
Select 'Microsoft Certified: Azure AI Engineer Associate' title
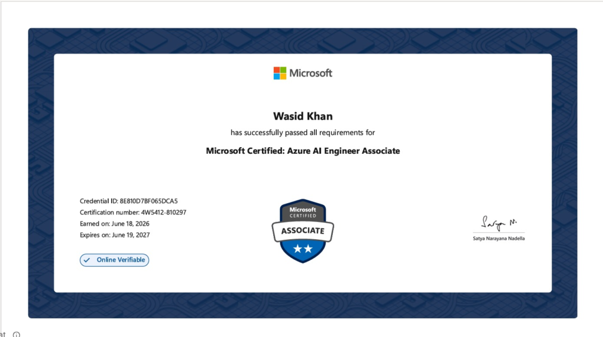[x=303, y=151]
